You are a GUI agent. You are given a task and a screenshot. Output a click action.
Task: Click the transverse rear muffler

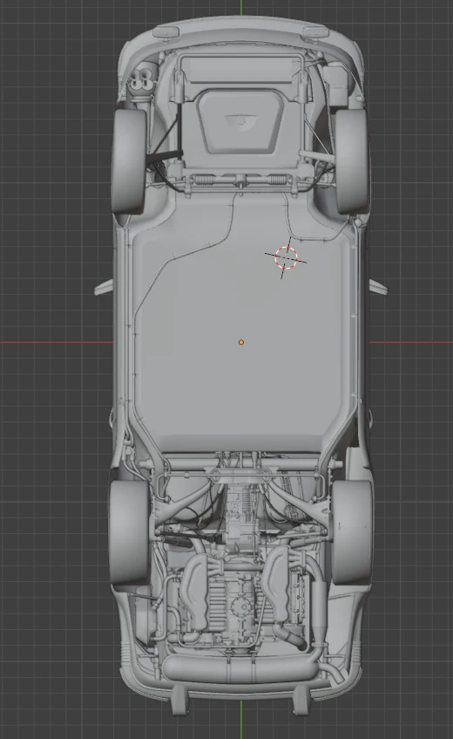(x=240, y=668)
